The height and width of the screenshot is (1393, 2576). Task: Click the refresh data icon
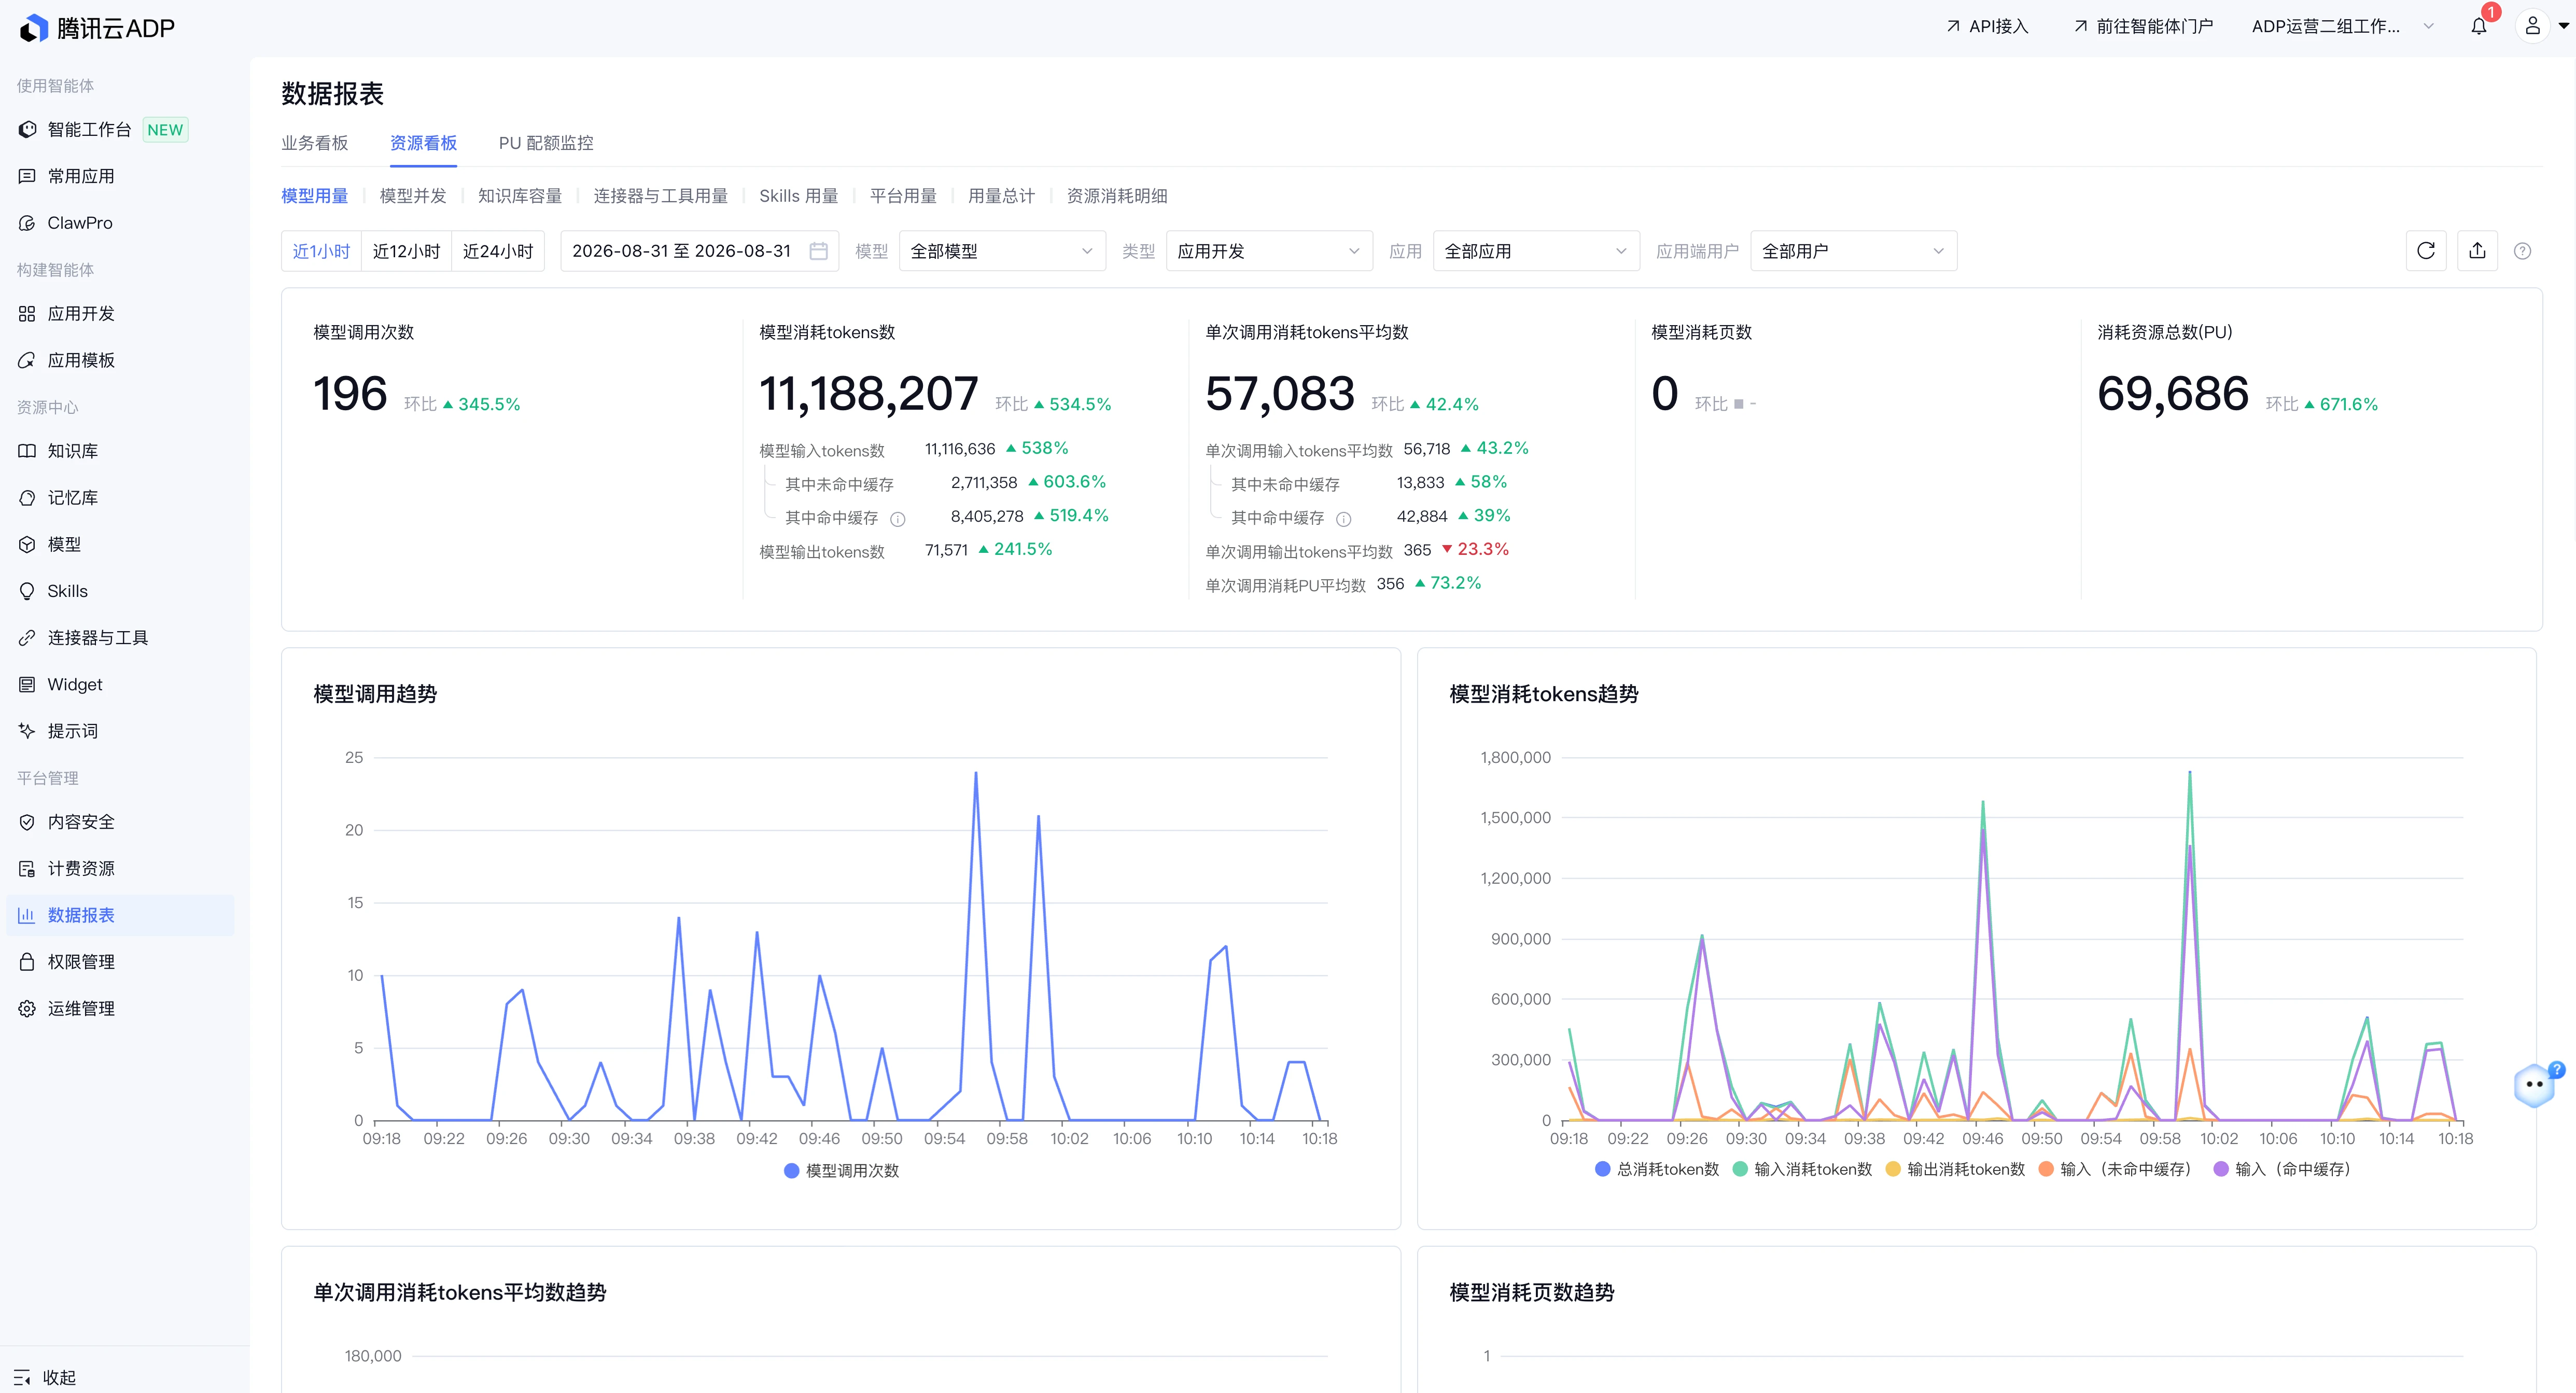click(x=2425, y=251)
